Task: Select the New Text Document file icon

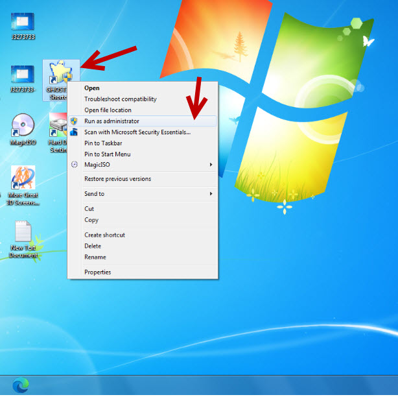Action: click(x=23, y=234)
